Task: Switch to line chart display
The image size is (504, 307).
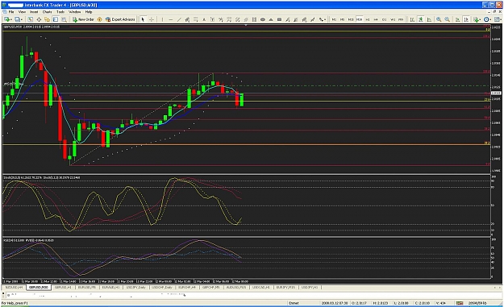Action: pos(429,19)
